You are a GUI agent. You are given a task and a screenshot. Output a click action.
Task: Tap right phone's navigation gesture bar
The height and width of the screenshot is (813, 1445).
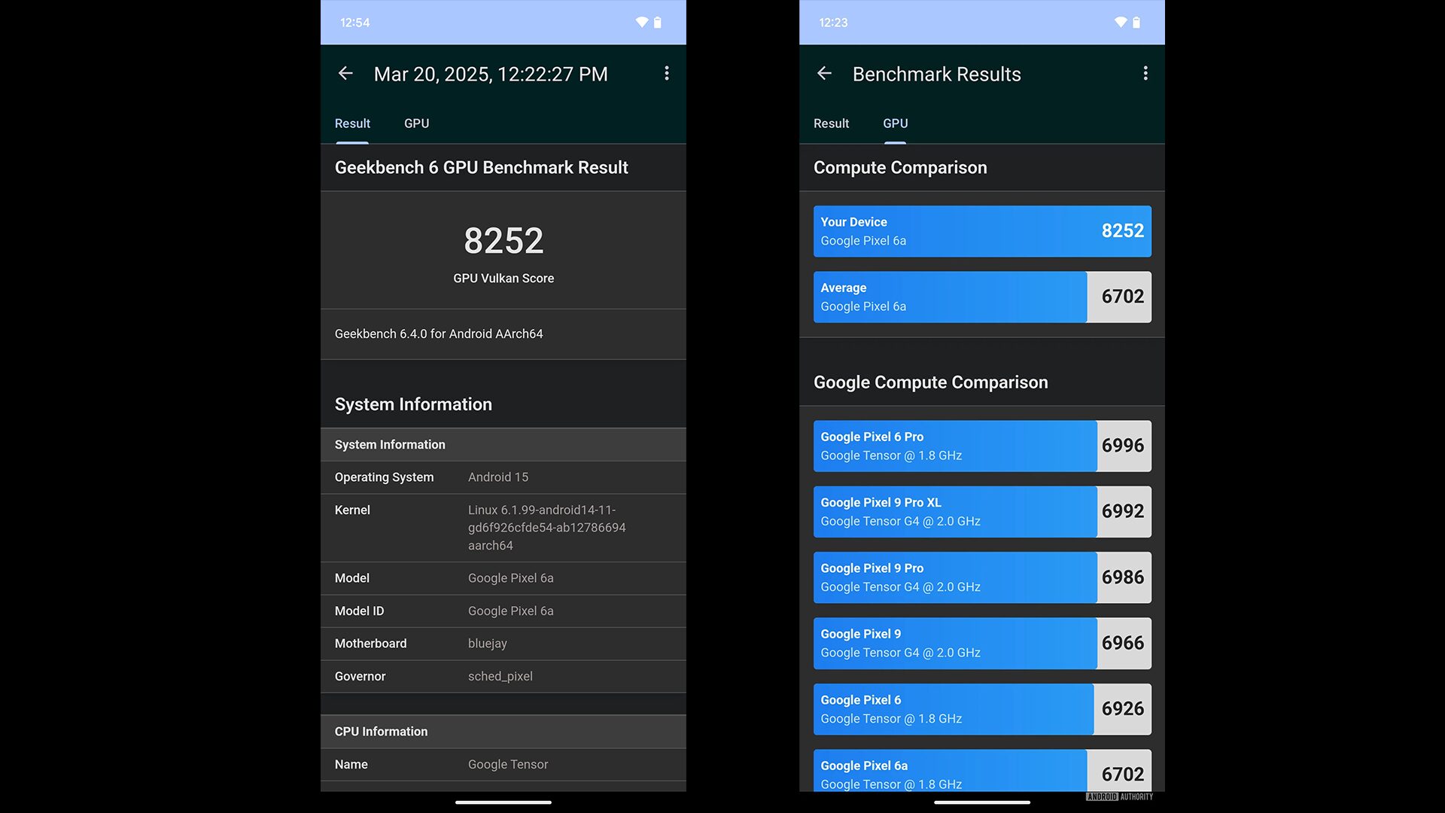pos(982,802)
